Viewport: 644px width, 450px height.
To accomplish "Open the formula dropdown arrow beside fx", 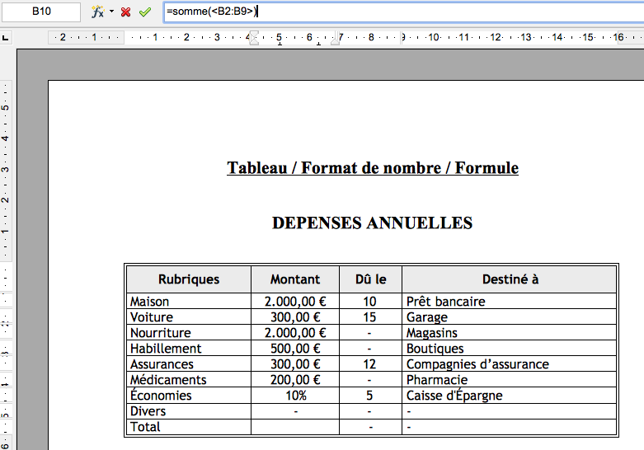I will click(x=111, y=12).
